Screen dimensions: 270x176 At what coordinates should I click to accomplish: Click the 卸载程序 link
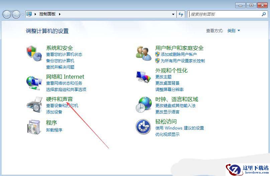coord(54,130)
